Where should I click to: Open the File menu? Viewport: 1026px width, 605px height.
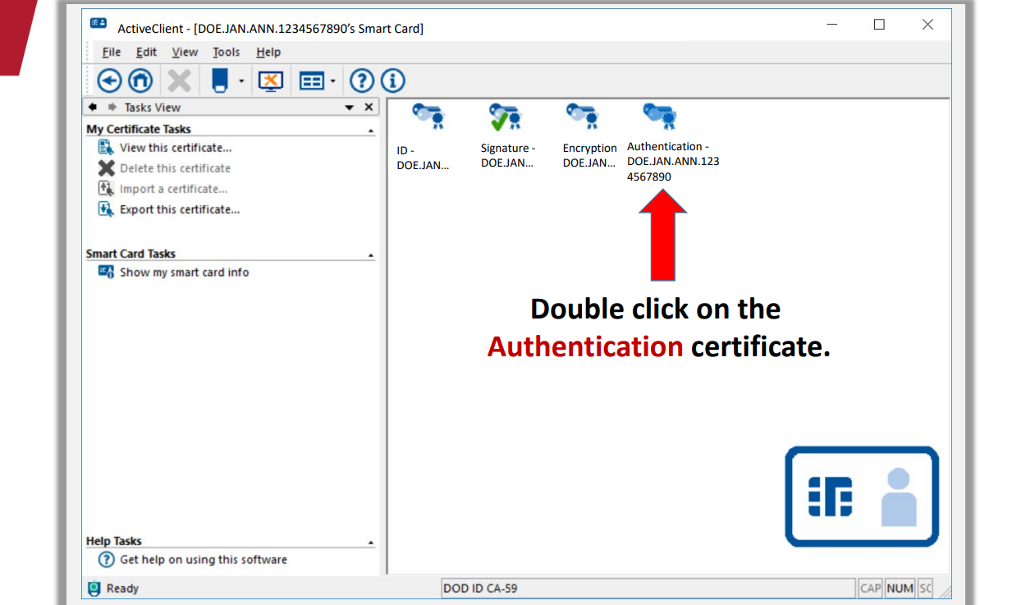click(x=112, y=52)
